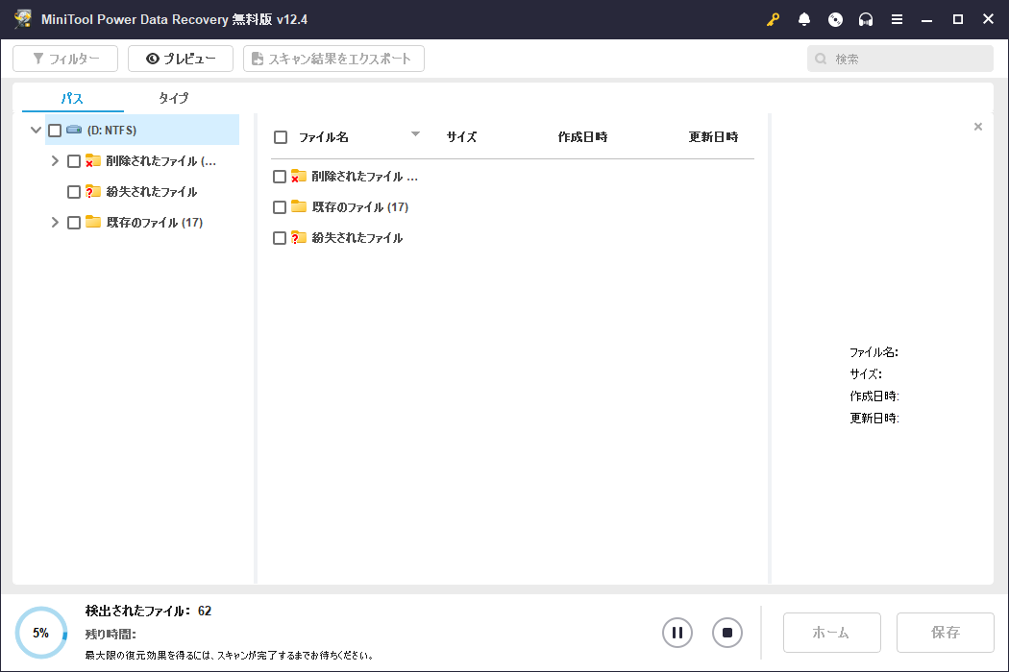Expand the 削除されたファイル tree node
The height and width of the screenshot is (672, 1009).
(x=55, y=160)
